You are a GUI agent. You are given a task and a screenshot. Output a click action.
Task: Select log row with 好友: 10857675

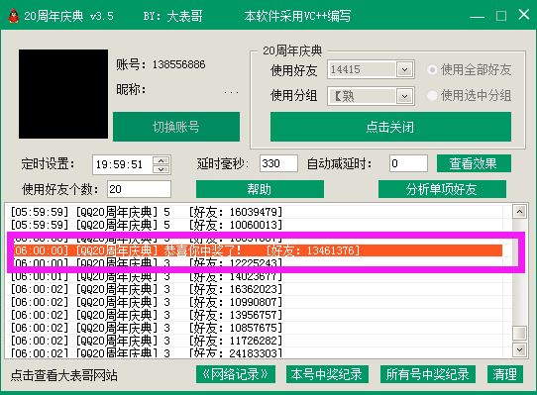(254, 328)
